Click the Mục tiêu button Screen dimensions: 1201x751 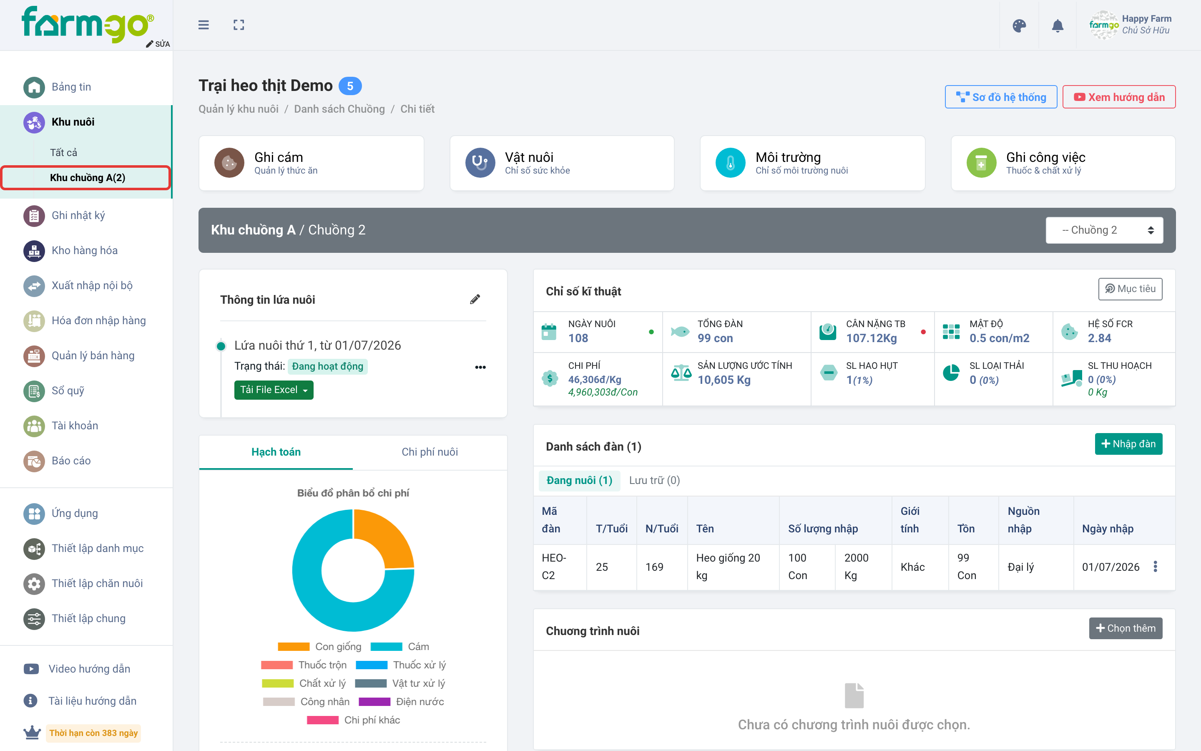(x=1130, y=289)
